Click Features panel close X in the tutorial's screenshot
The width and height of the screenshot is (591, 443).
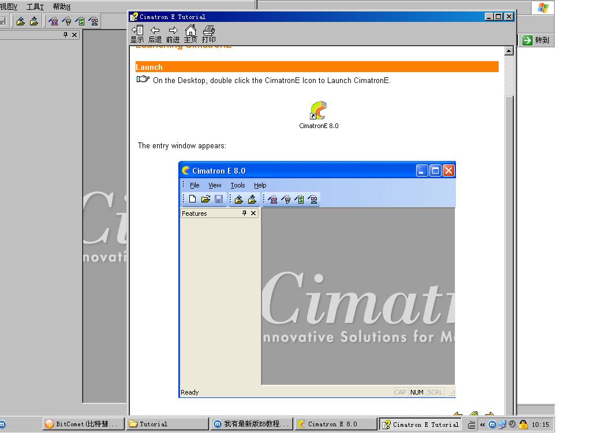point(253,213)
